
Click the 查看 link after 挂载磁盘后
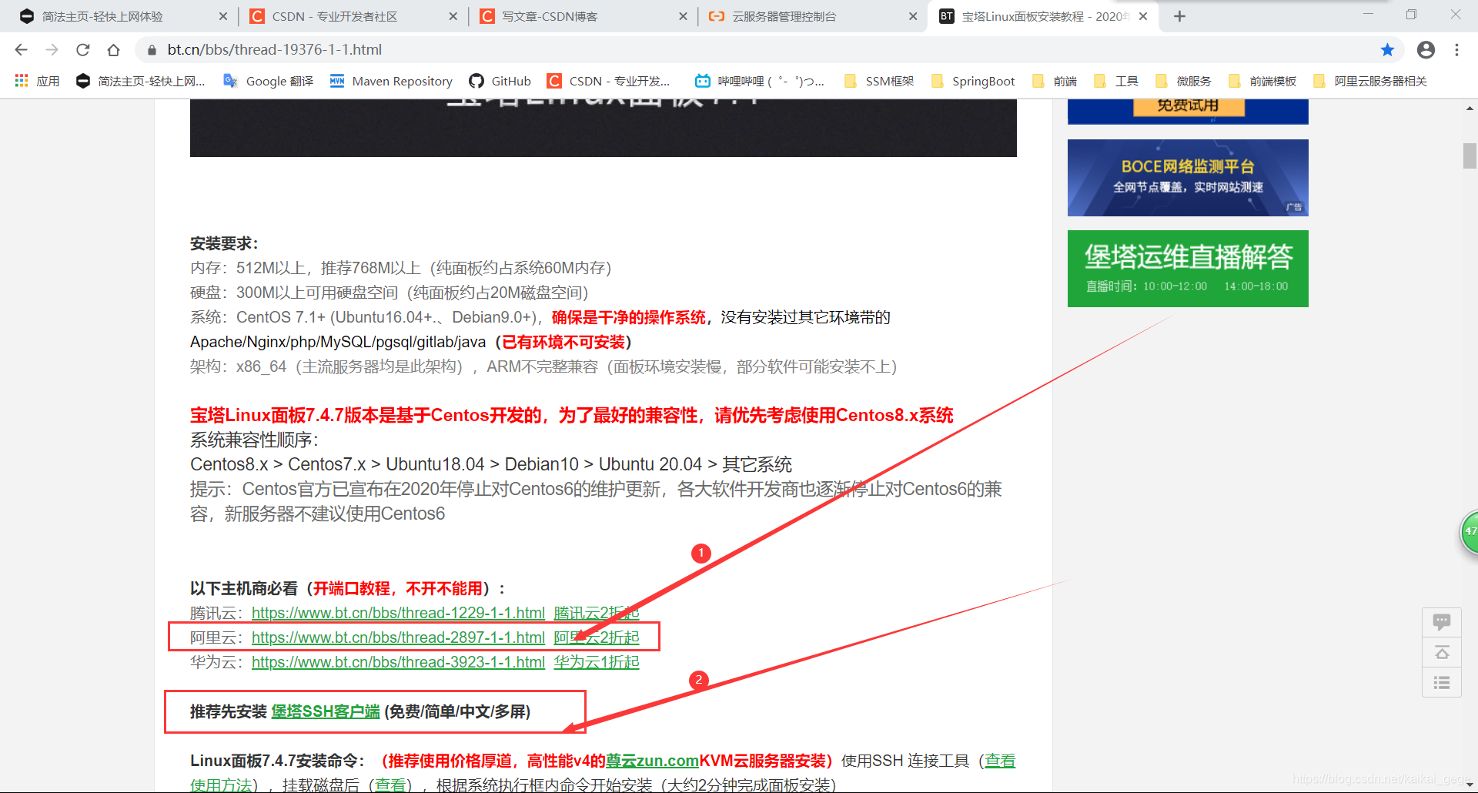390,785
